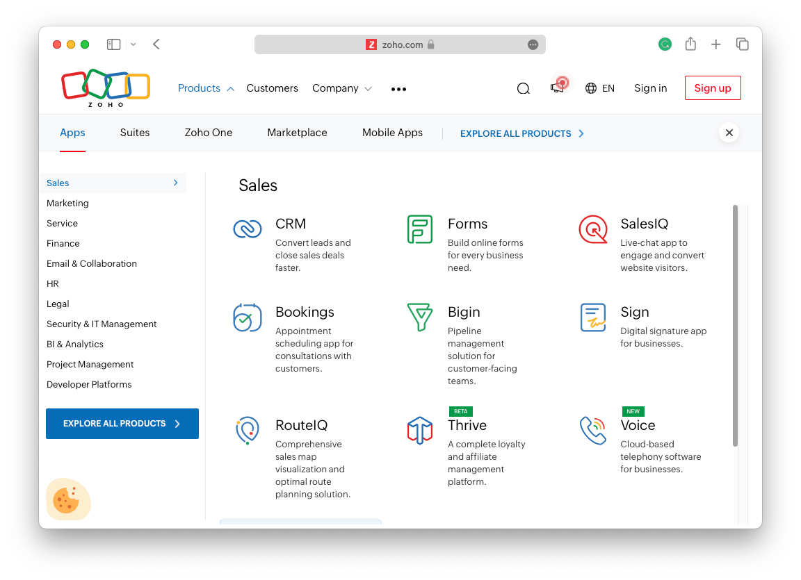Click the red Sign up button
Image resolution: width=801 pixels, height=580 pixels.
point(713,88)
